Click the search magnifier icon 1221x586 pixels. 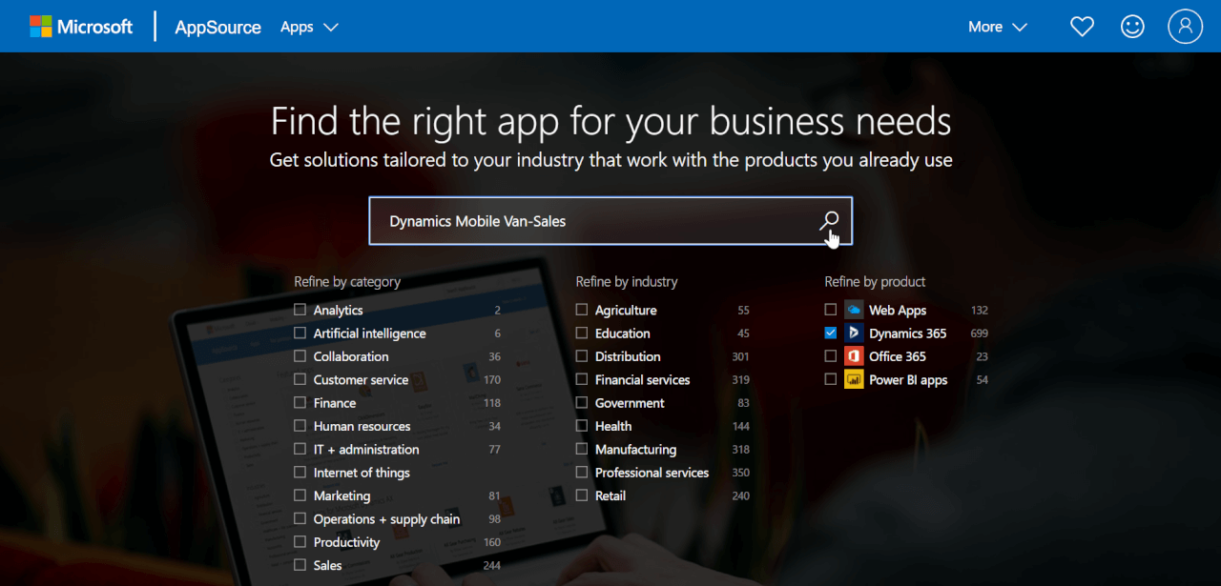tap(829, 221)
